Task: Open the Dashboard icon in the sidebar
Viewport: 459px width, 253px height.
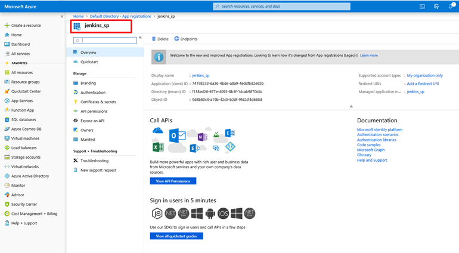Action: tap(7, 44)
